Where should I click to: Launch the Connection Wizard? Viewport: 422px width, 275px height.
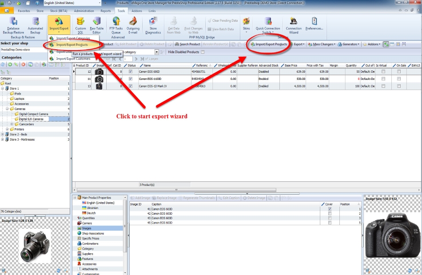click(x=294, y=26)
